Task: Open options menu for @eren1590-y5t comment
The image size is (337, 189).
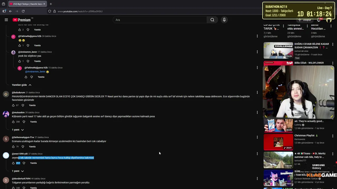Action: (x=257, y=154)
